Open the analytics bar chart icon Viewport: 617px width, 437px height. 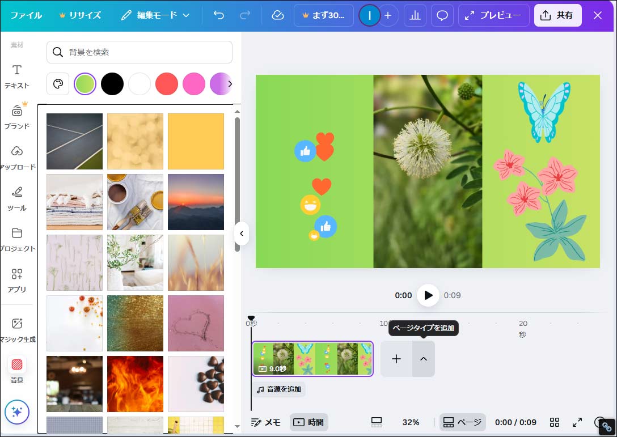click(415, 15)
